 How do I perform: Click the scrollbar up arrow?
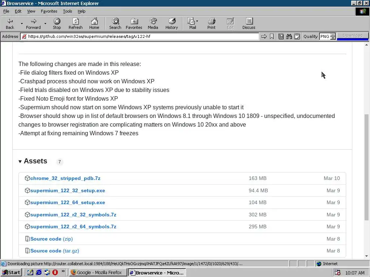[x=366, y=45]
